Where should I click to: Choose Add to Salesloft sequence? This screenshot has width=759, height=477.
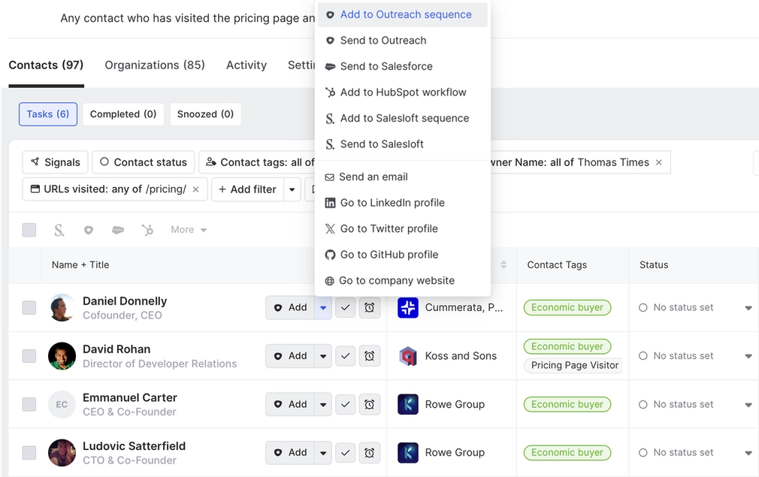pos(402,118)
